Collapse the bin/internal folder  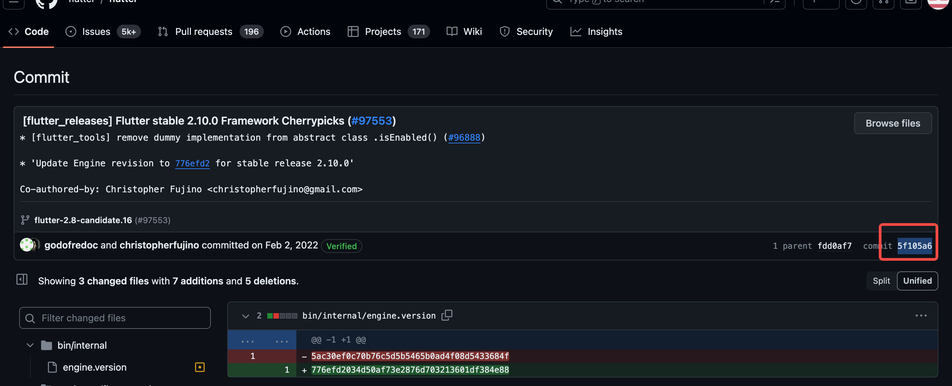tap(30, 345)
